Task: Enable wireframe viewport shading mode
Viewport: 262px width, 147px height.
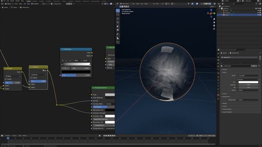Action: pos(204,4)
